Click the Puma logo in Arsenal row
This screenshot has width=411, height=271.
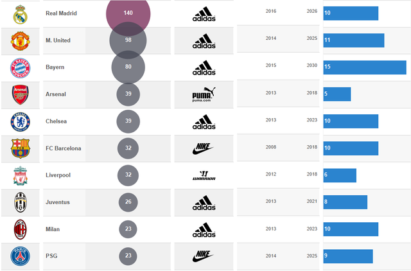click(x=204, y=94)
